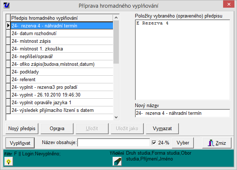
Task: Click the Zmiz exit button
Action: coord(217,143)
